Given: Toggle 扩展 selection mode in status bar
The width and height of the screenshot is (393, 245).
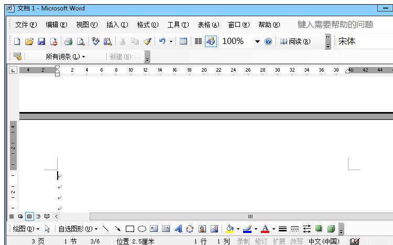Looking at the screenshot, I should click(279, 241).
